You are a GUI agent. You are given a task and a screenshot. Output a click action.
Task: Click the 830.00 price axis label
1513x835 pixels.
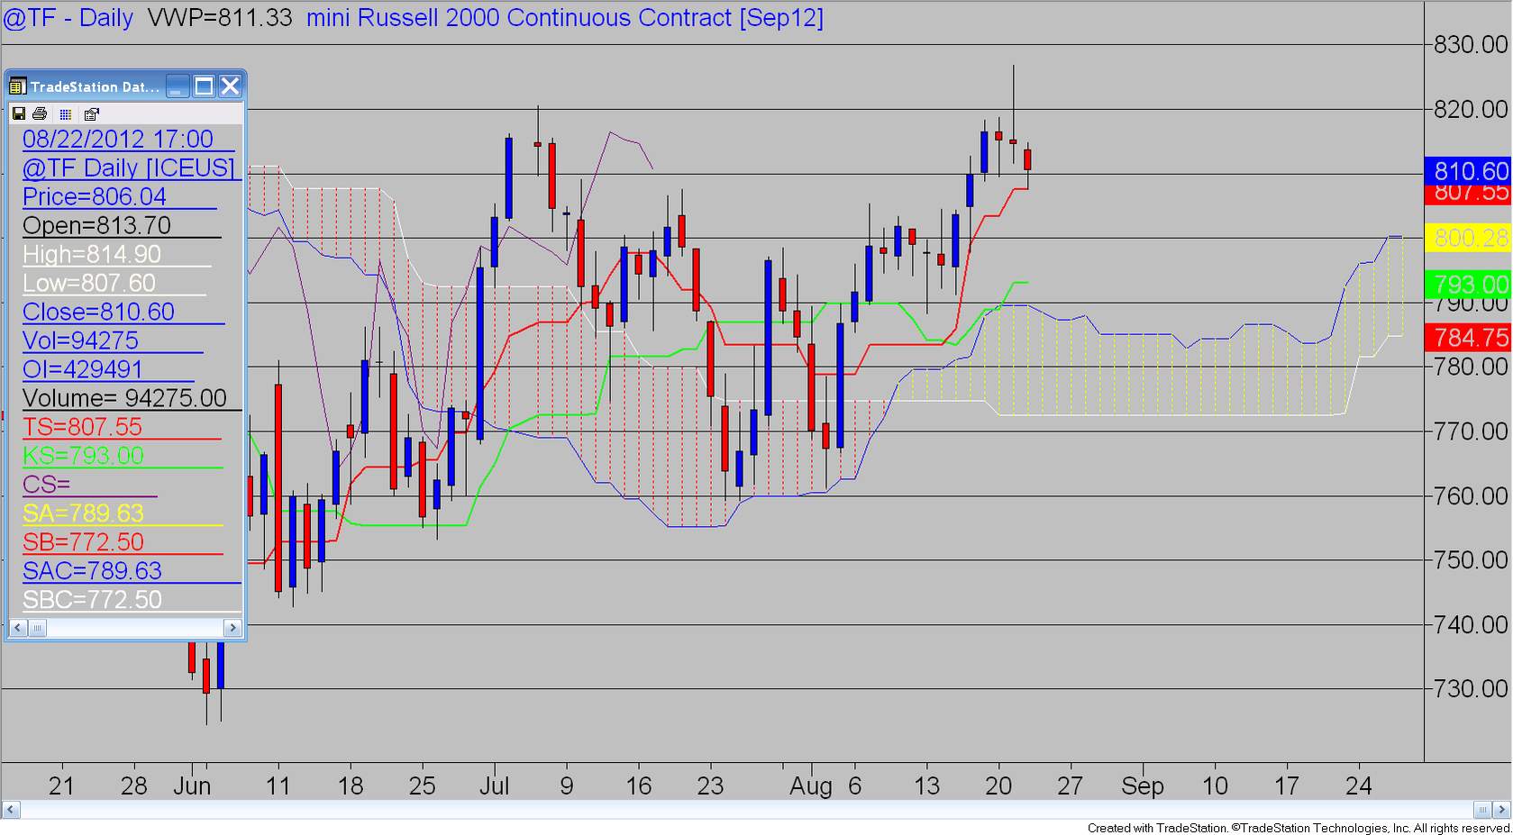coord(1471,44)
